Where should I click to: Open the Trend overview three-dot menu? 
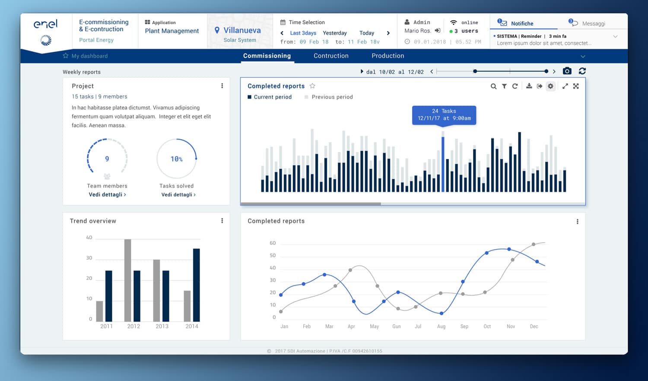coord(222,221)
